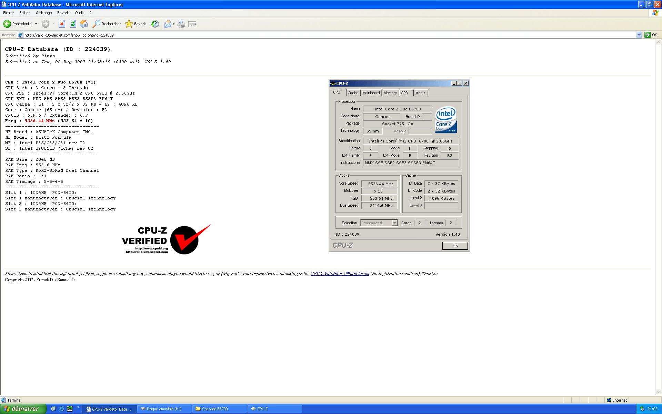Screen dimensions: 662x414
Task: Select the About tab in the CPU-Z image
Action: pyautogui.click(x=420, y=93)
